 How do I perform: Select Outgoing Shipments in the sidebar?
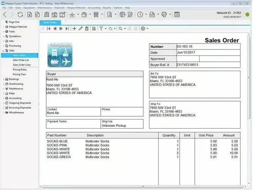[20, 103]
